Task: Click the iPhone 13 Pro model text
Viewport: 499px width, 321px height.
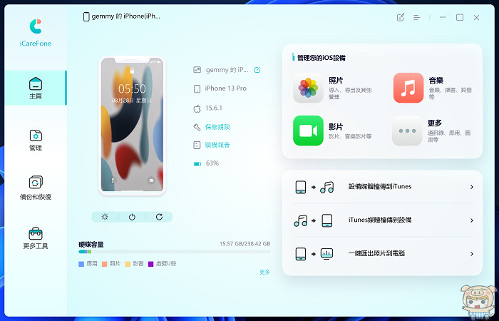Action: (226, 88)
